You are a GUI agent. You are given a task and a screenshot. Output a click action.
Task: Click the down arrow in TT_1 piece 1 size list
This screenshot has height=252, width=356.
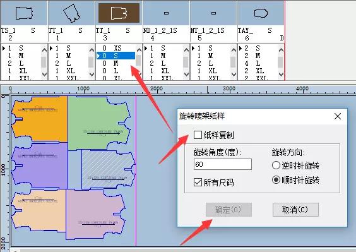(92, 74)
